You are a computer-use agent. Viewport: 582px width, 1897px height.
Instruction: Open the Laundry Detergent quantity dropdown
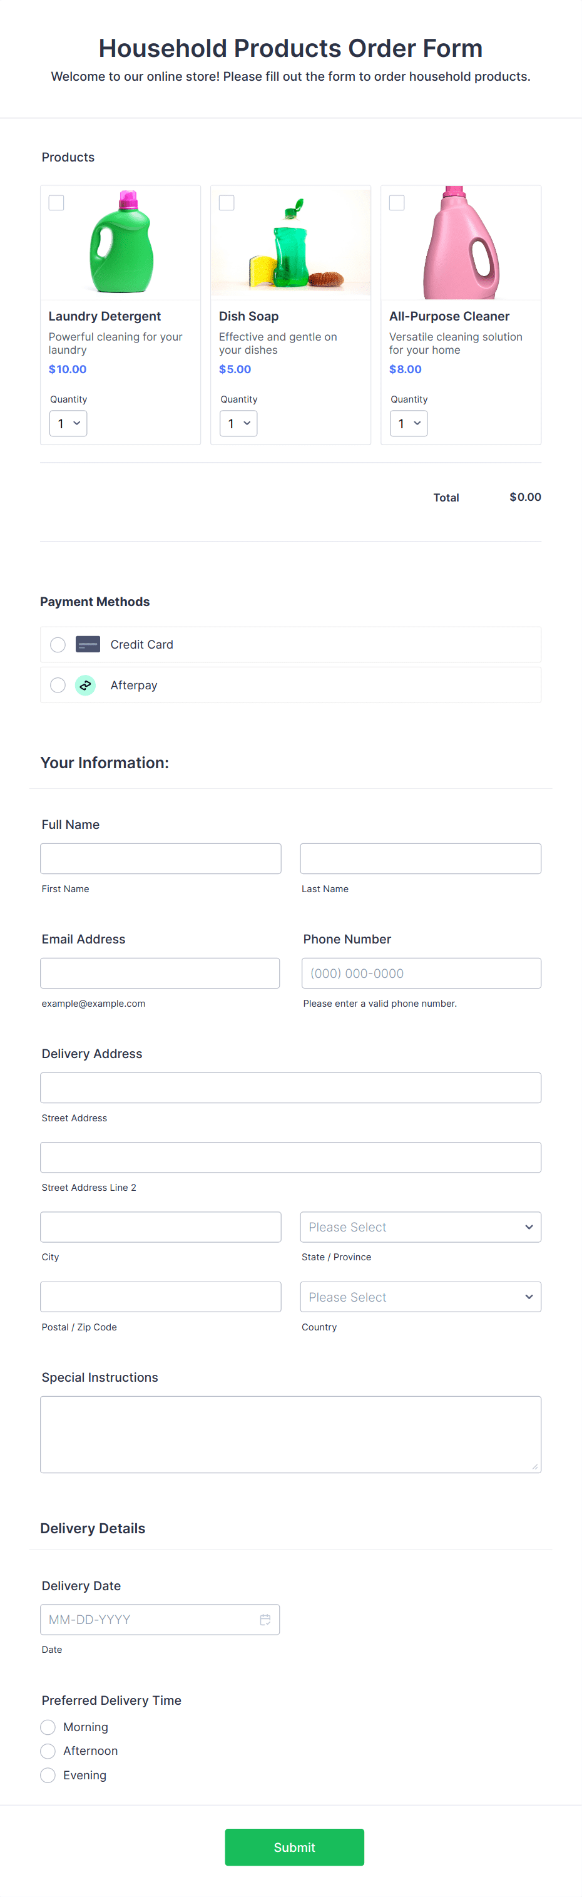tap(68, 423)
